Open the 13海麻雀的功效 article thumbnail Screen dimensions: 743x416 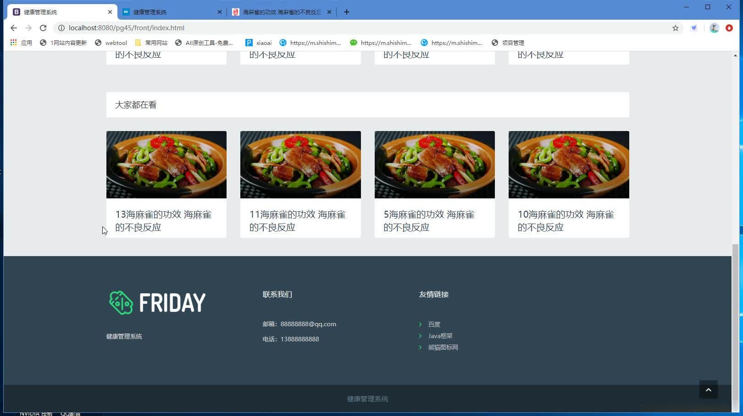166,164
